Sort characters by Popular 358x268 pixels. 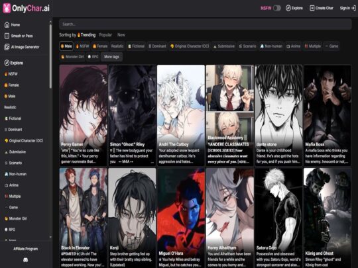[105, 35]
